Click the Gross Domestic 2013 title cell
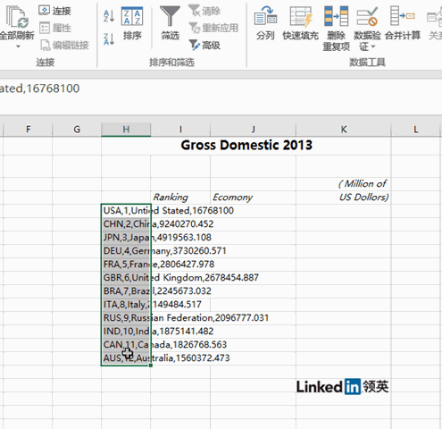Screen dimensions: 442x429 point(246,146)
